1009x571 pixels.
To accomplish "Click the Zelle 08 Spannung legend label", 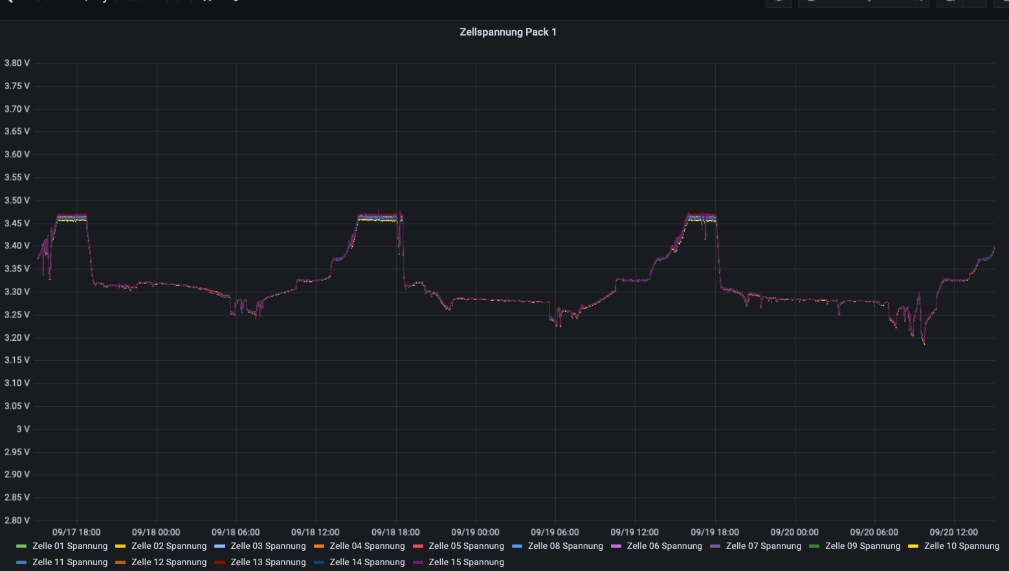I will pos(565,546).
